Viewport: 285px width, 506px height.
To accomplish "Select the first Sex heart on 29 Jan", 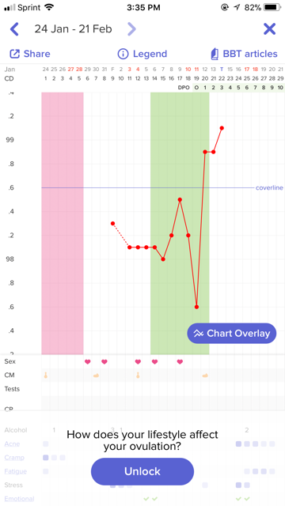I will pos(88,362).
